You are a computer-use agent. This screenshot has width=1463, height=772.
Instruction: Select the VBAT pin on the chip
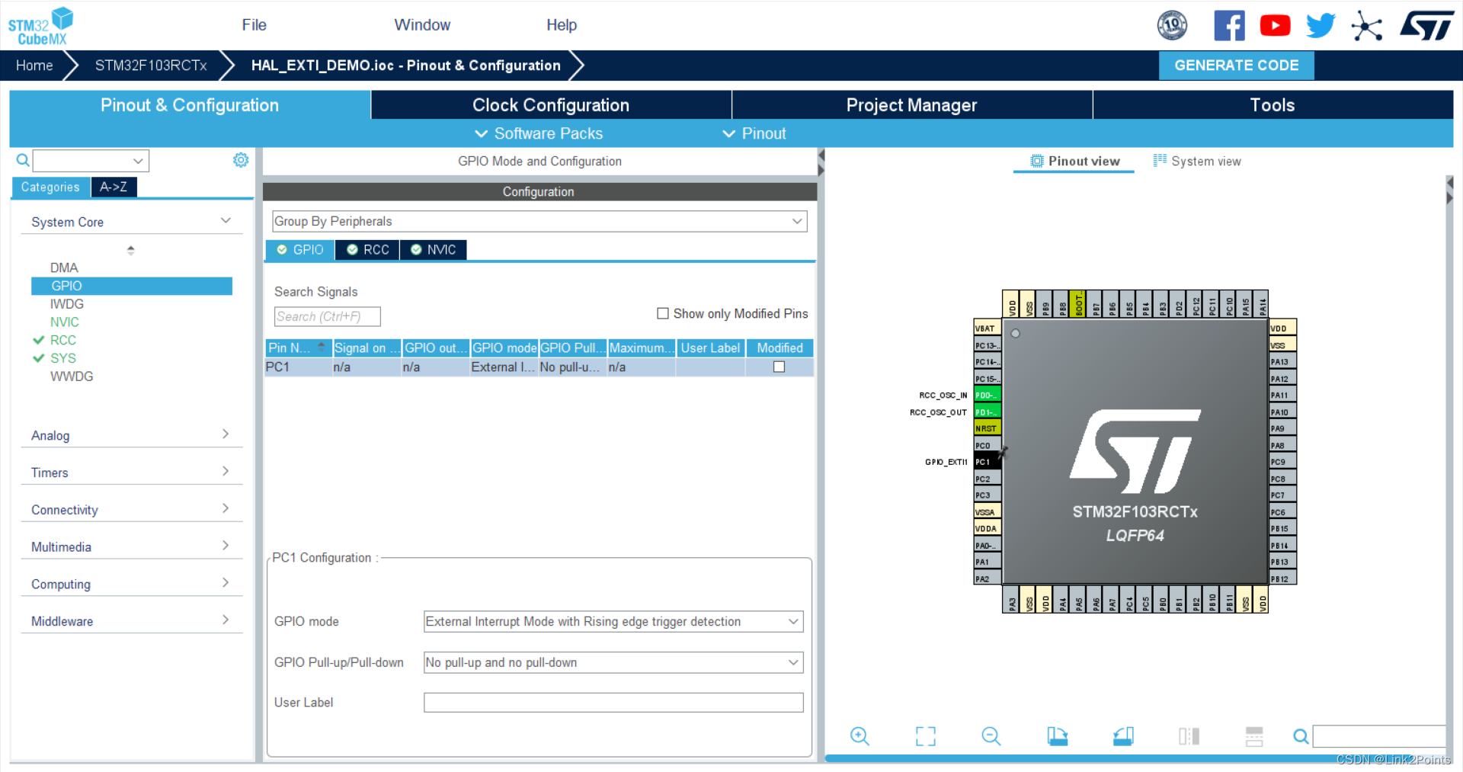[987, 328]
